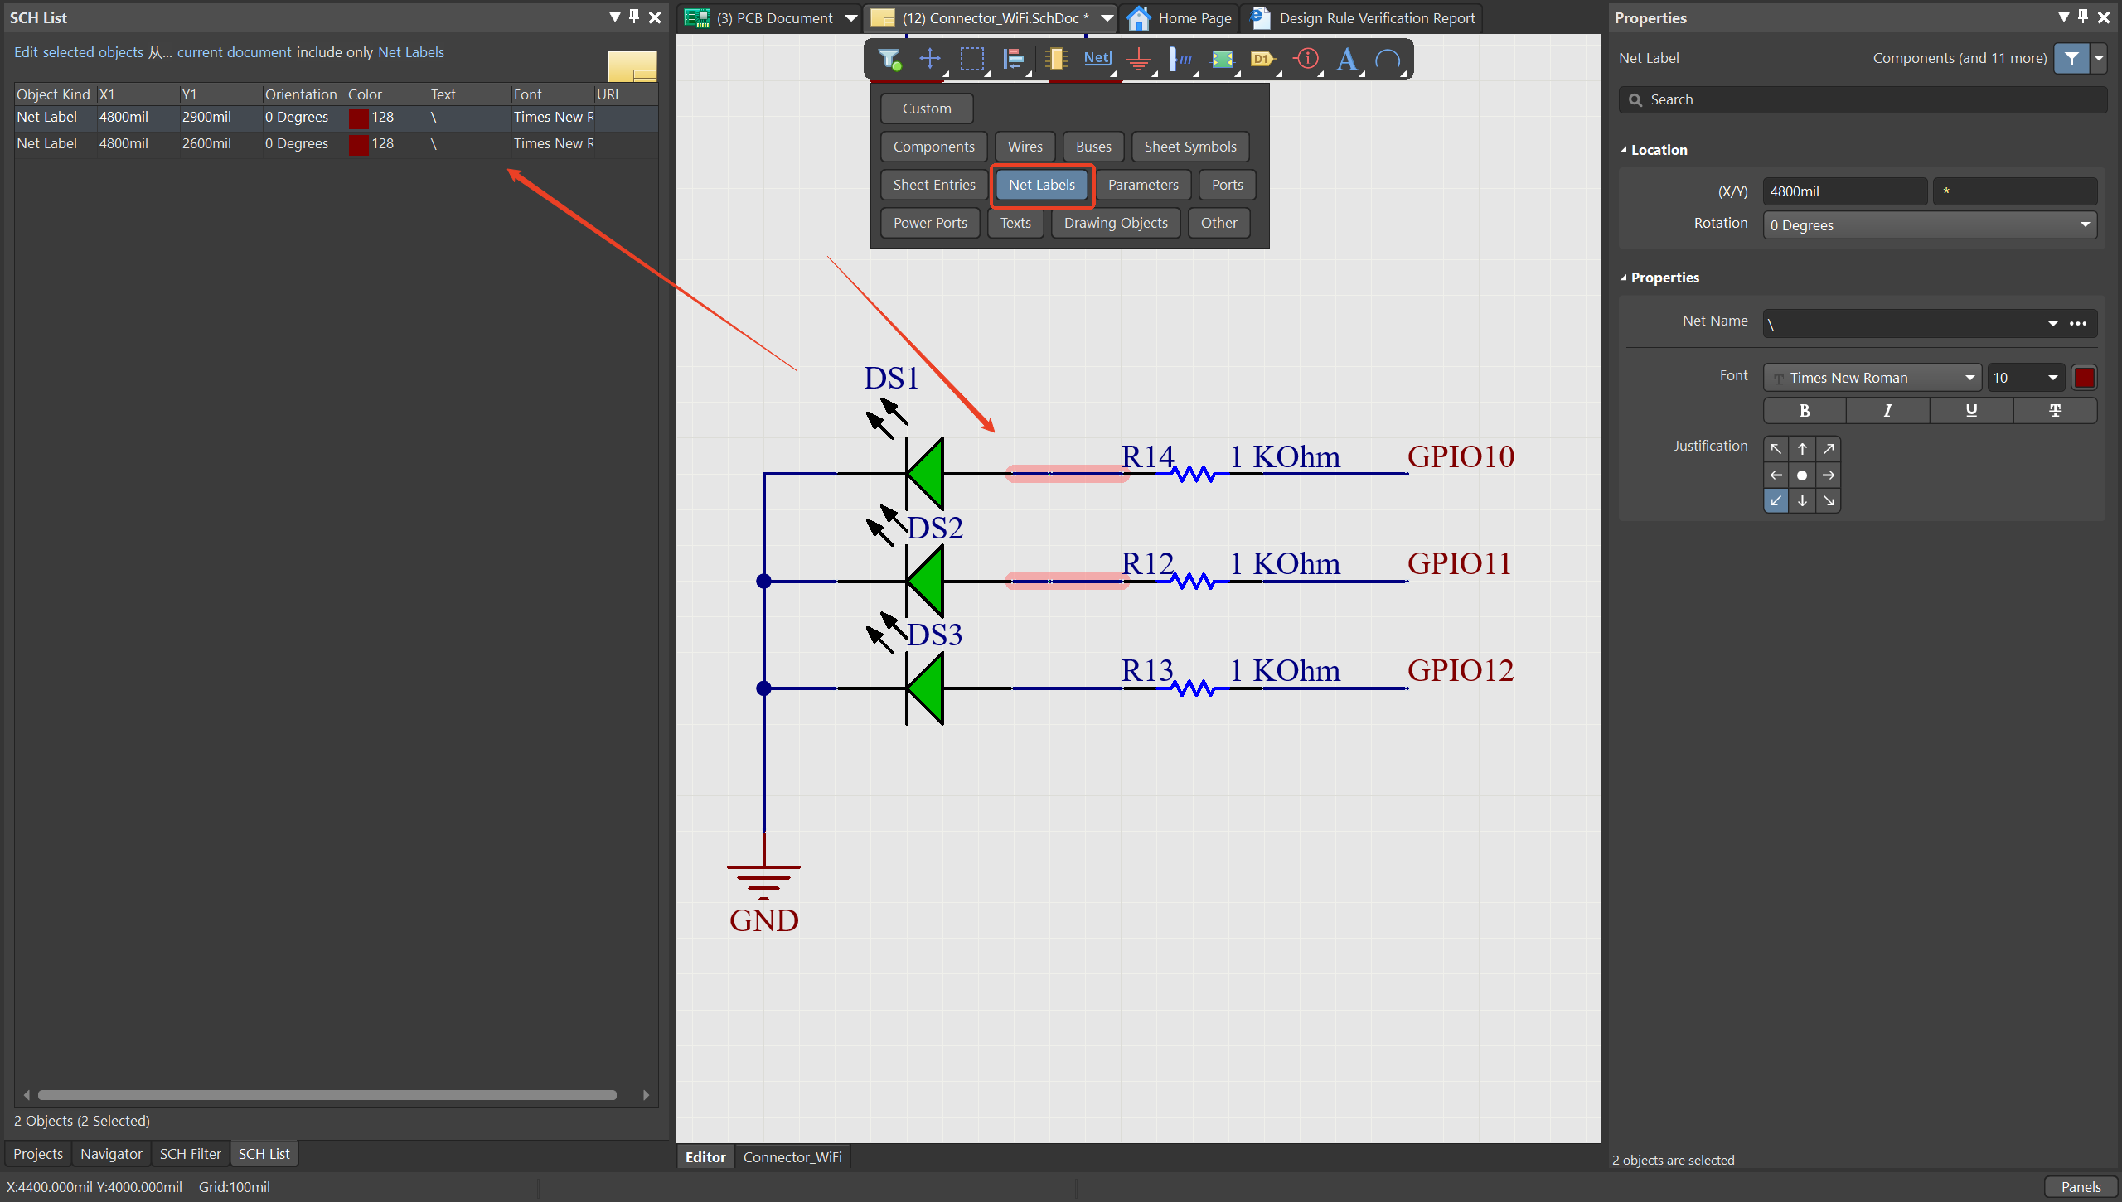Toggle the Underline font style

(1971, 411)
